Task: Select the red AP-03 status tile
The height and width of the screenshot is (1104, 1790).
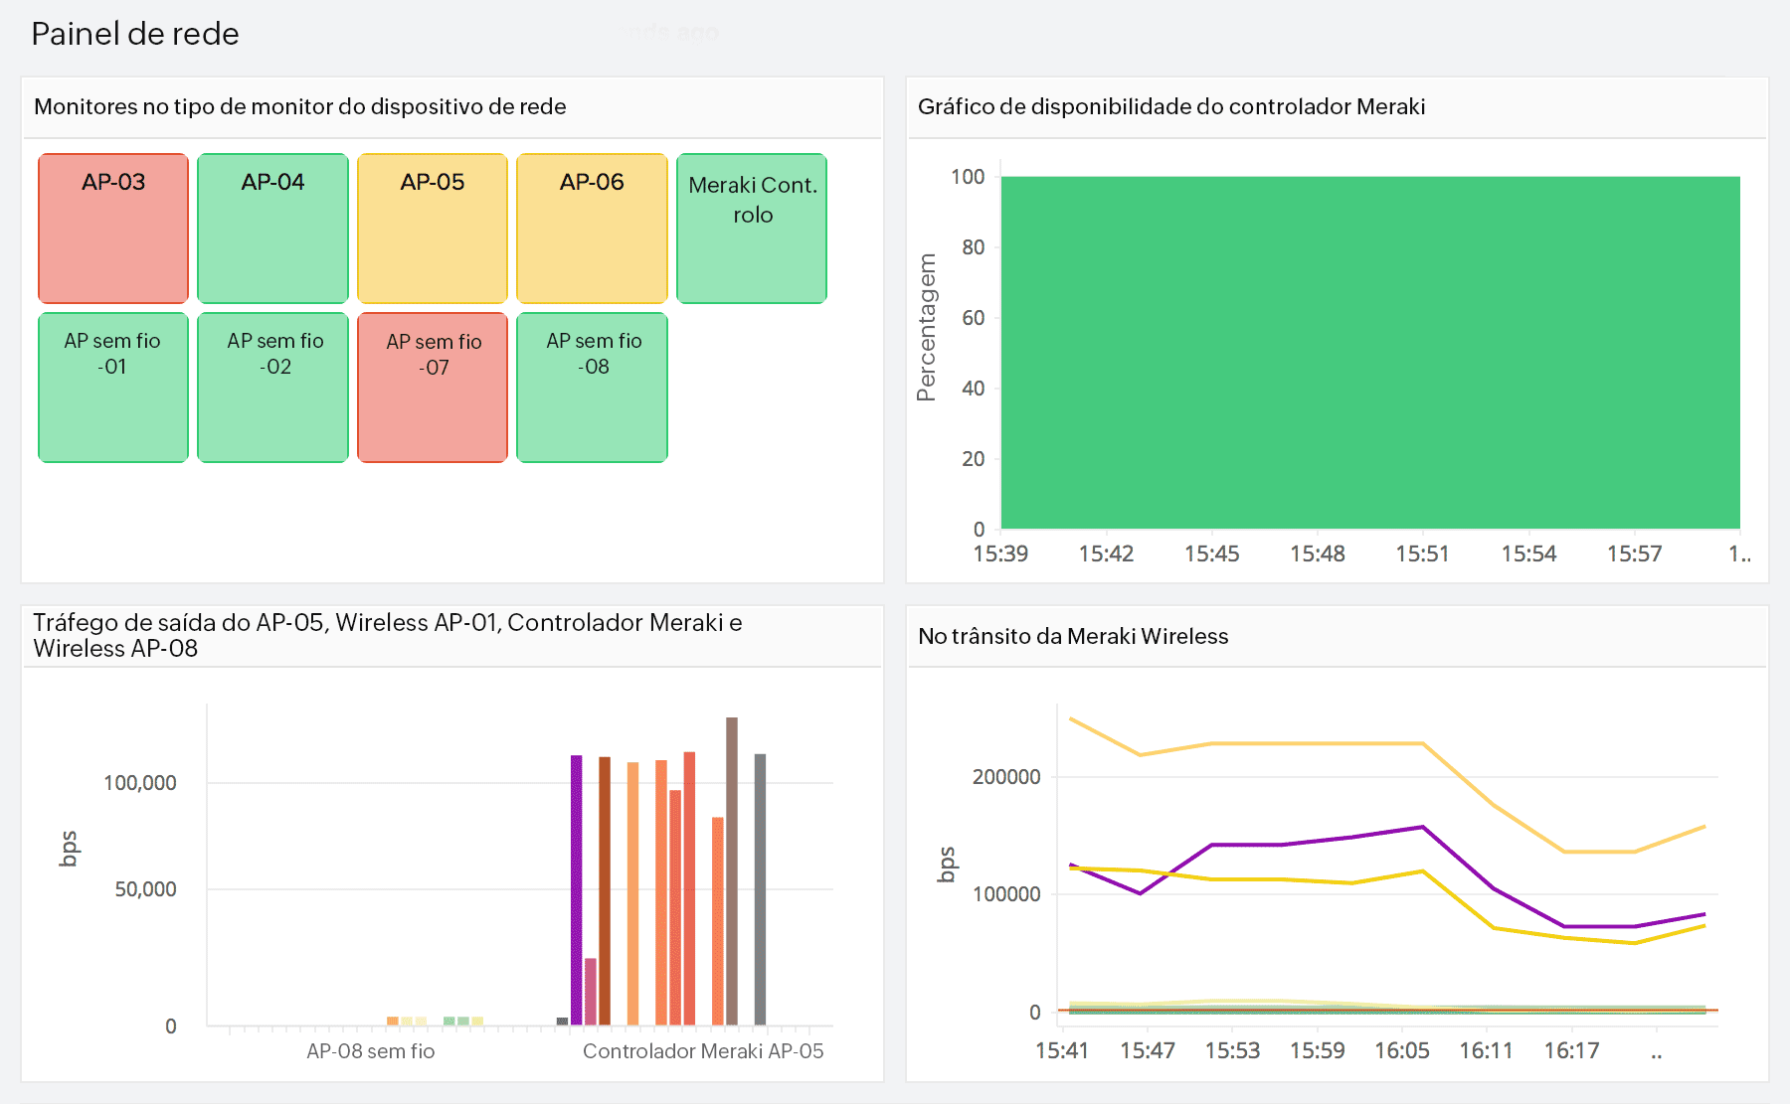Action: point(112,228)
